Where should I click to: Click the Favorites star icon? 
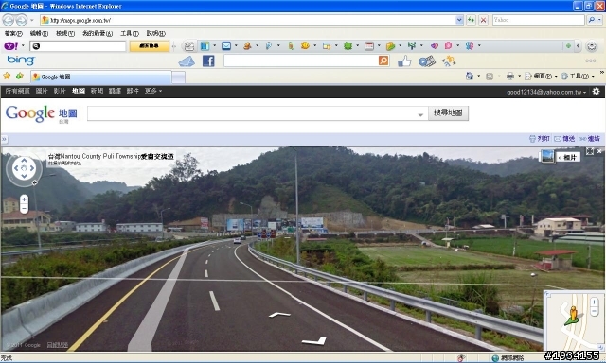pos(7,76)
